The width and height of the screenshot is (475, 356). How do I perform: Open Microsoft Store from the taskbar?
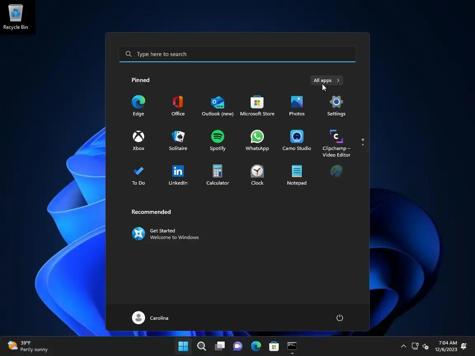coord(274,346)
